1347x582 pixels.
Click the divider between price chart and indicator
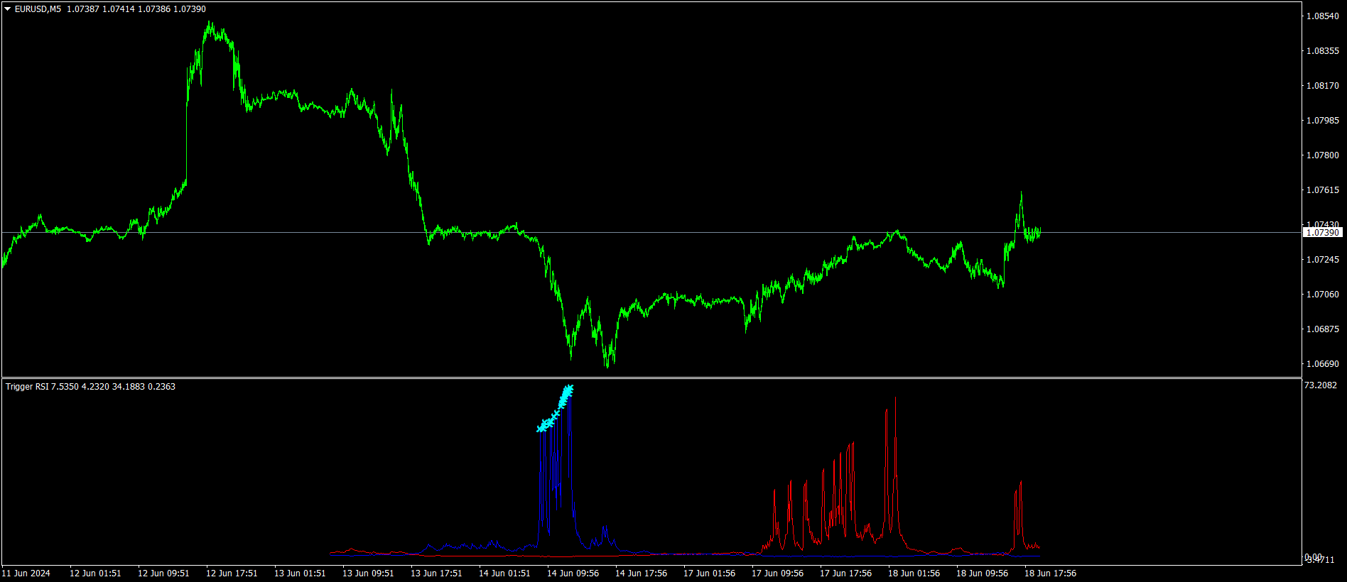click(651, 378)
